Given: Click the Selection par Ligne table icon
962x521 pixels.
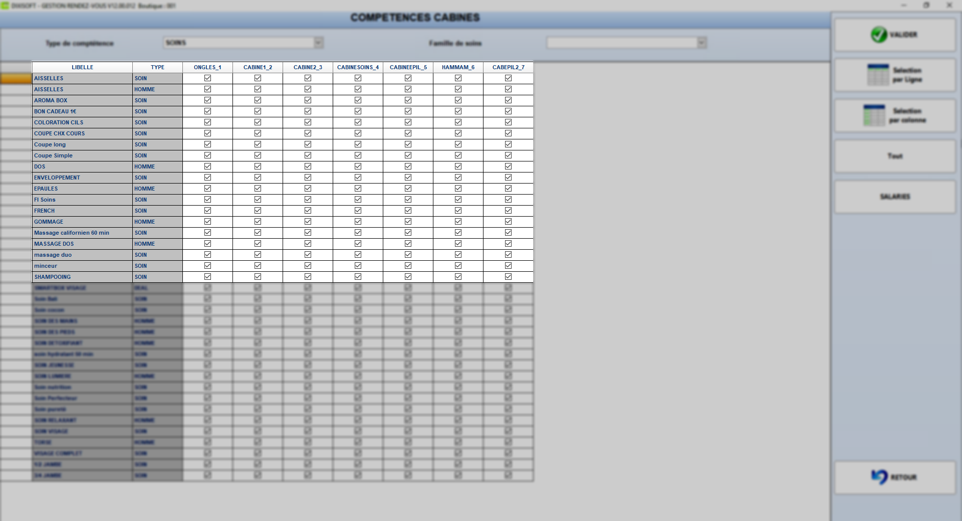Looking at the screenshot, I should [878, 75].
